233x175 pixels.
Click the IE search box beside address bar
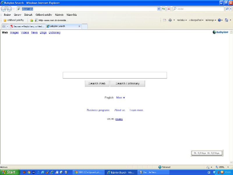click(x=198, y=9)
